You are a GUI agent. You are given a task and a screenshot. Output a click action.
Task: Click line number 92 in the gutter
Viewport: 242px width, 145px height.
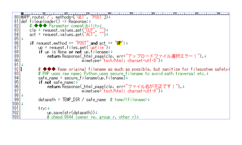tap(16, 69)
